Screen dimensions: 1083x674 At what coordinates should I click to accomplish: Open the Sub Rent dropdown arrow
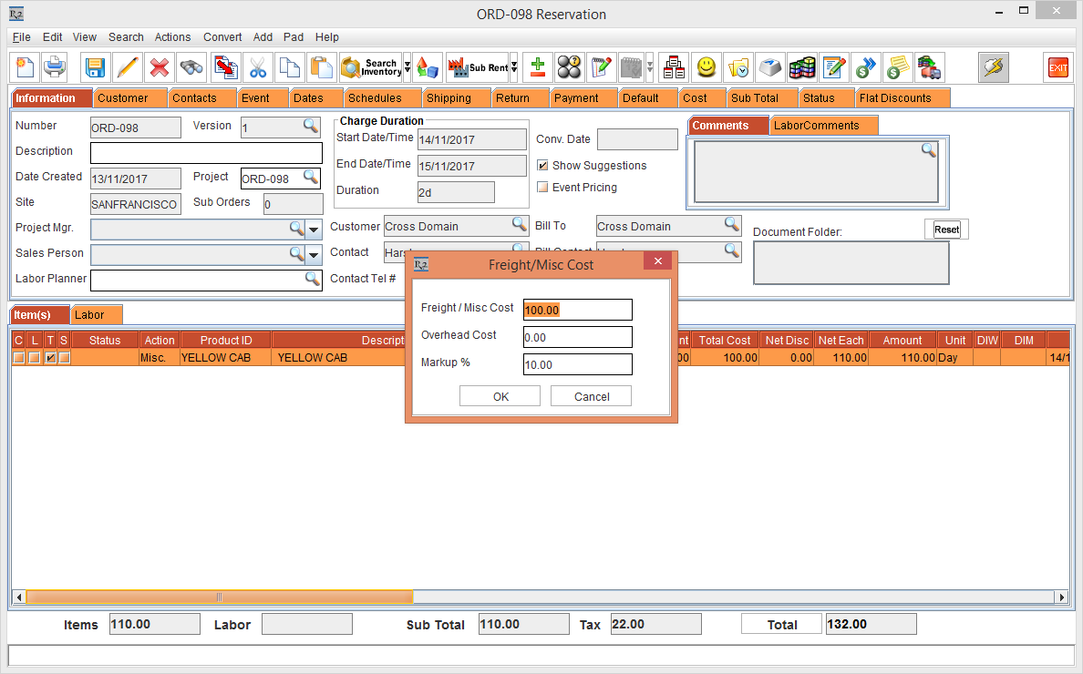pyautogui.click(x=513, y=67)
